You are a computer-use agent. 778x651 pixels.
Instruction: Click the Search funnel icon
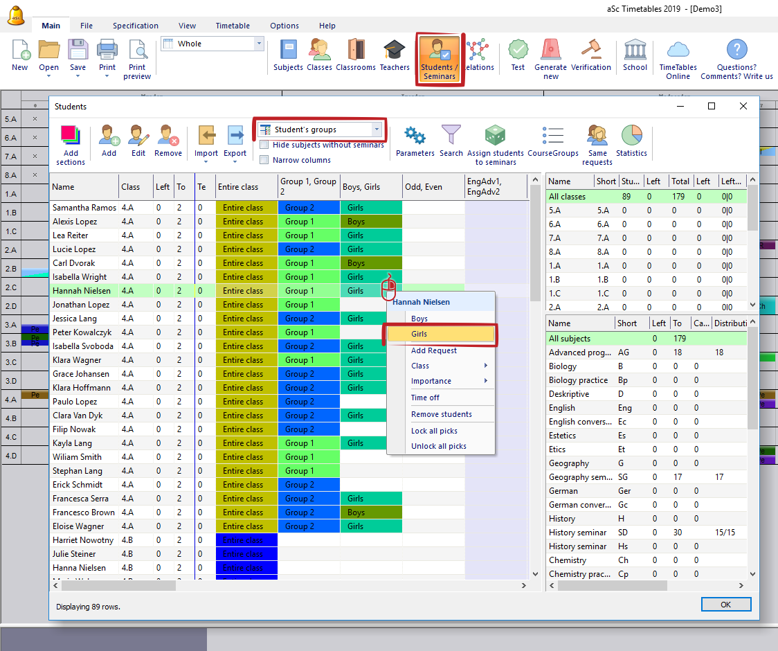coord(451,136)
